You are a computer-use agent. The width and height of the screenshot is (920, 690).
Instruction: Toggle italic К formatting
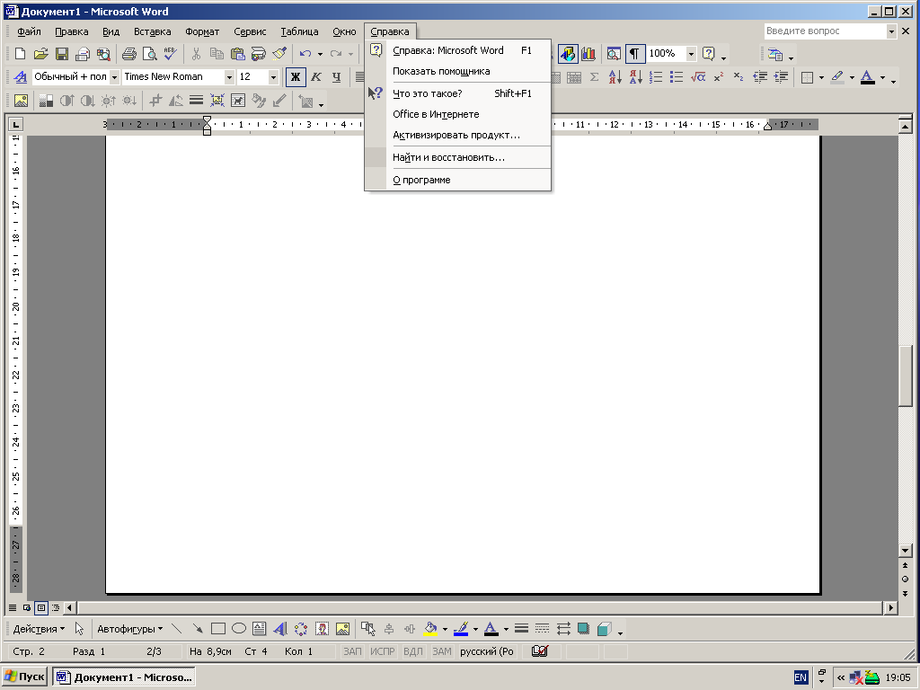point(316,77)
